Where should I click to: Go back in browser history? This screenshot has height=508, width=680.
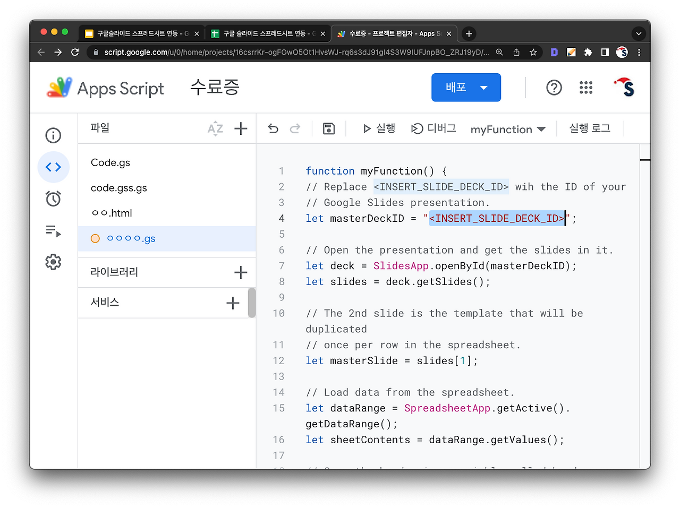(x=41, y=52)
